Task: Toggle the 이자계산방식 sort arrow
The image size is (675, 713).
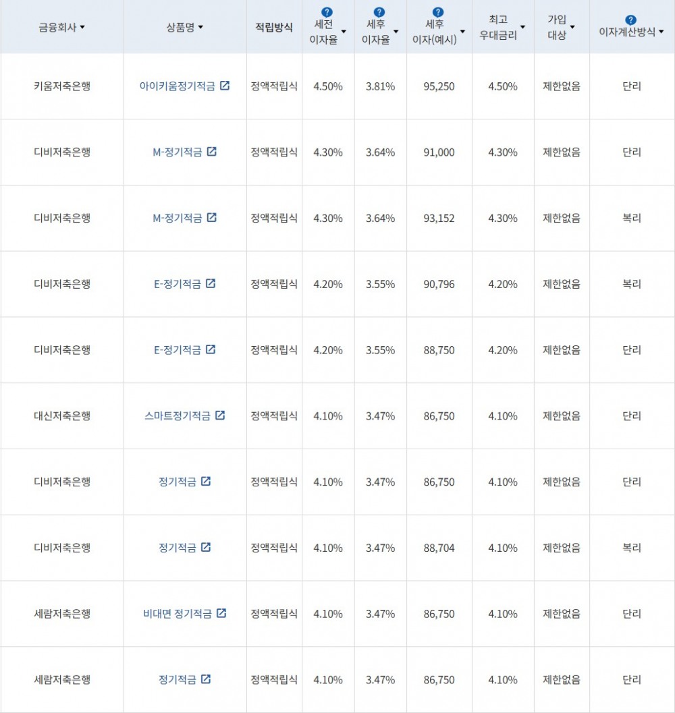Action: tap(661, 32)
